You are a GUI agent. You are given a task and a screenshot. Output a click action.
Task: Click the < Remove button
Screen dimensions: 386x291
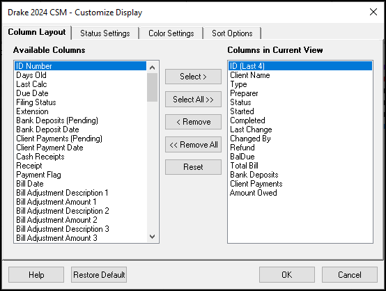tap(193, 122)
